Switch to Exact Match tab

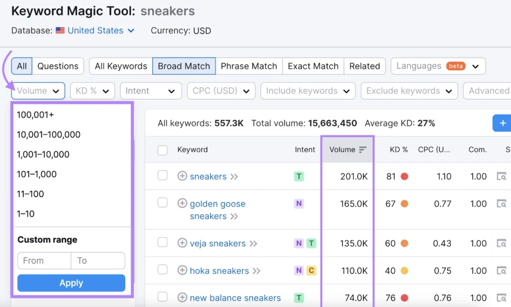tap(313, 66)
